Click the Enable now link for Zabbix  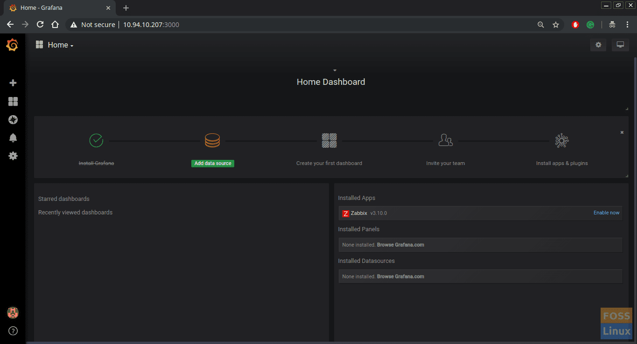click(x=606, y=213)
